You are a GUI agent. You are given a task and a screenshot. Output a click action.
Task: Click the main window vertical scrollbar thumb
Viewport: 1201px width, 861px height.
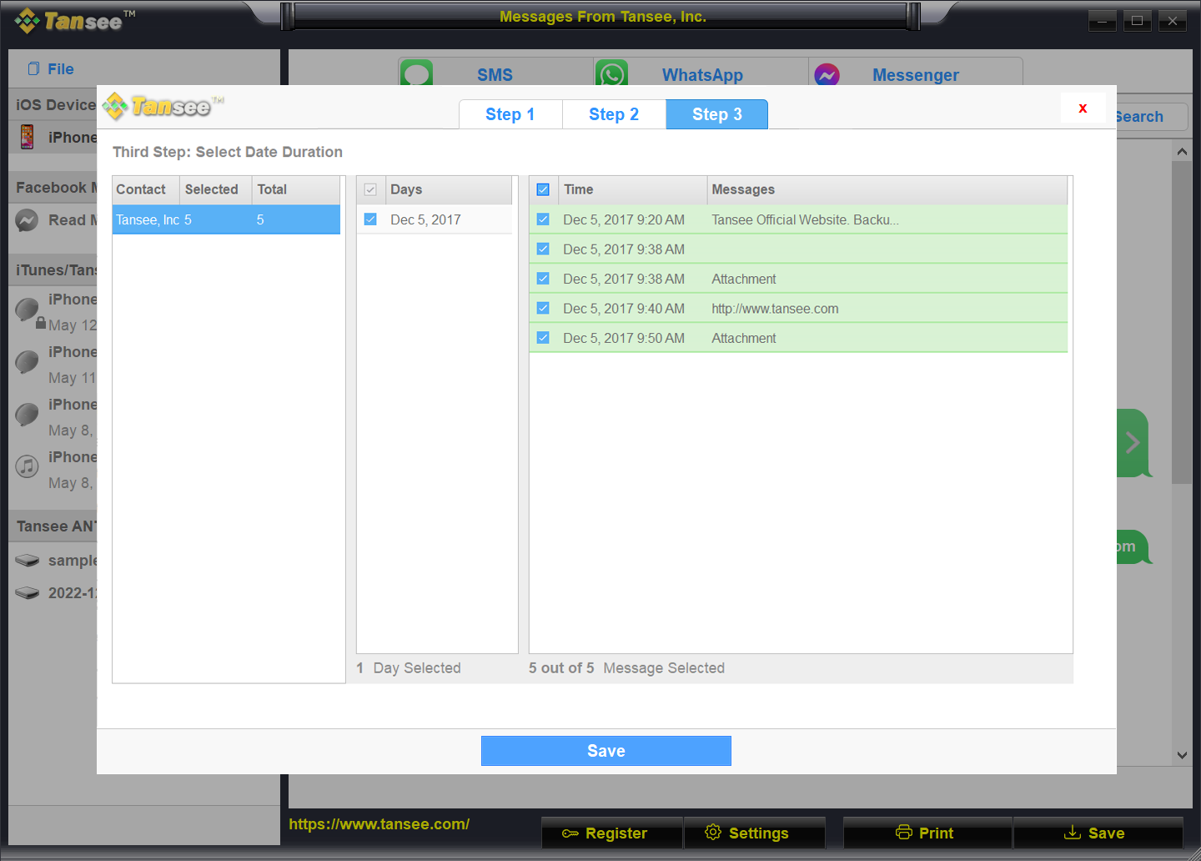coord(1182,323)
